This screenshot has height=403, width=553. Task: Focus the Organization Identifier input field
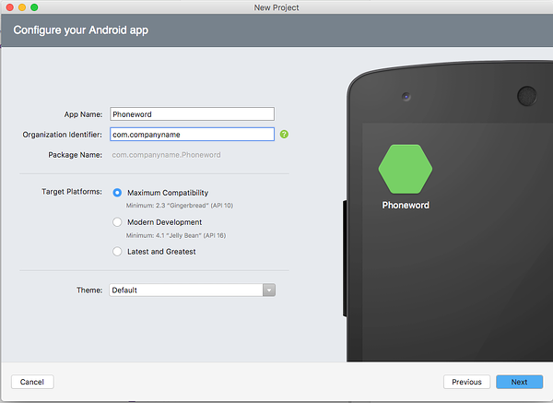click(x=192, y=135)
